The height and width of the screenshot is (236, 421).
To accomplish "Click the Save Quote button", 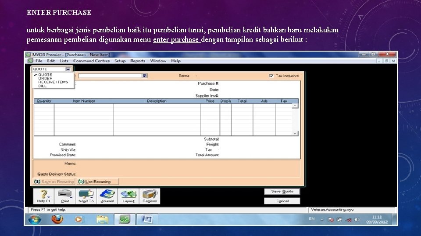I will 282,191.
